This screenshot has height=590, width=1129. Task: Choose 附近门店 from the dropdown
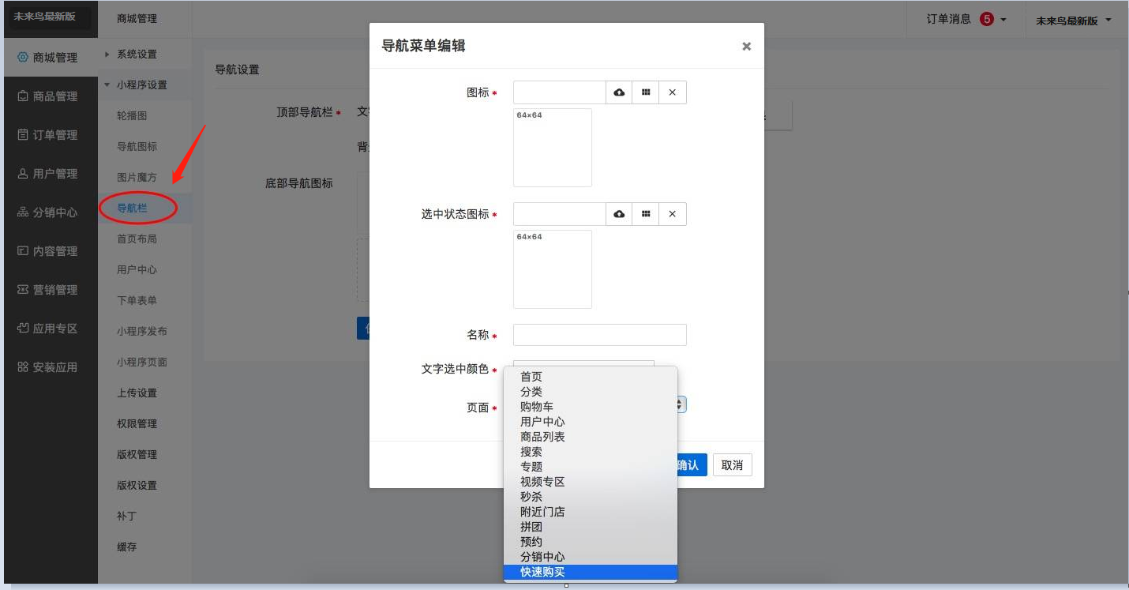click(591, 512)
